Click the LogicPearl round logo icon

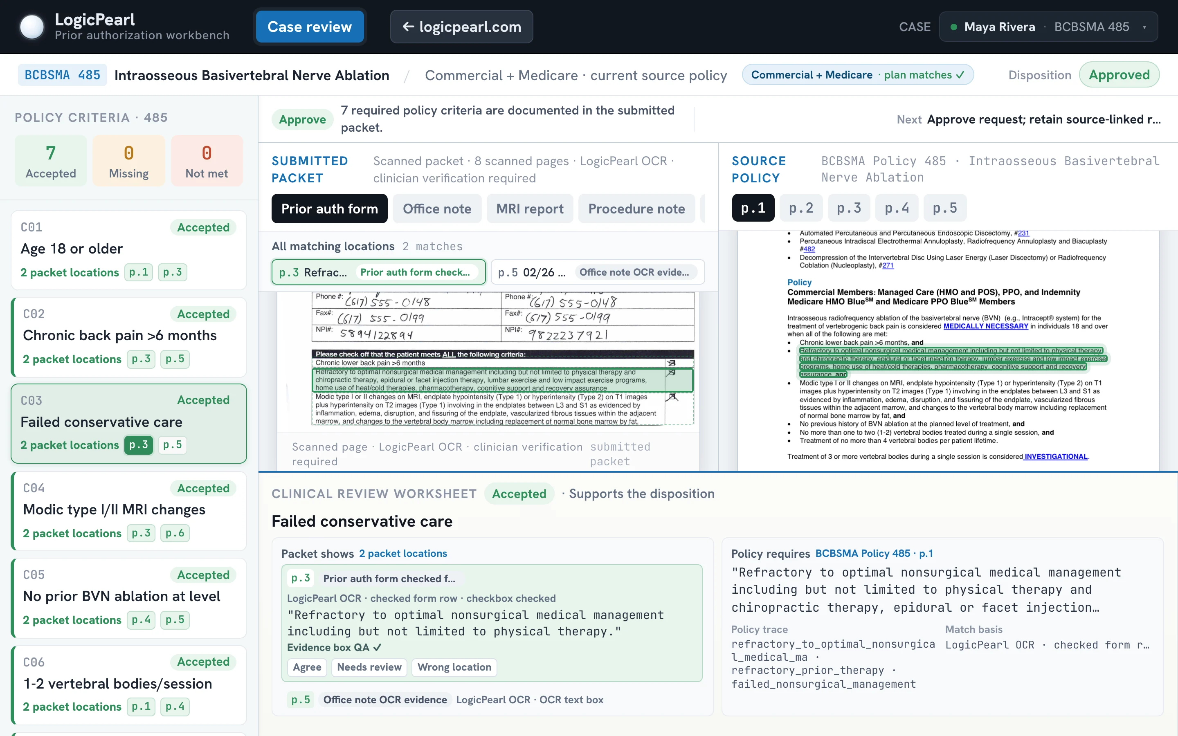[31, 27]
